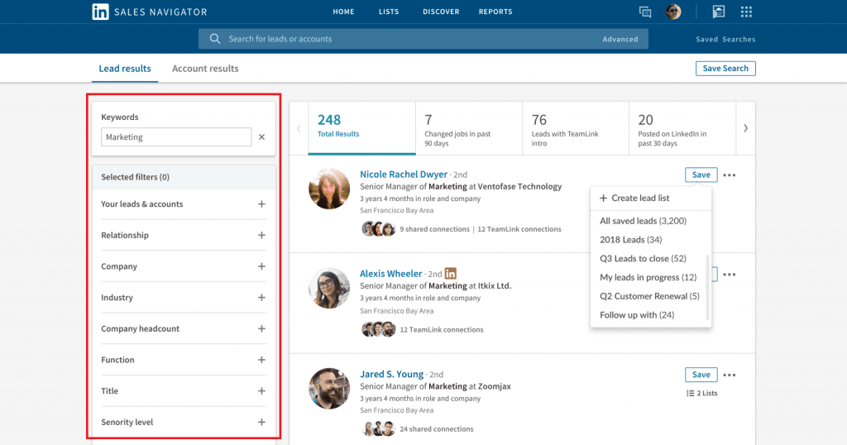Click 9 shared connections for Nicole

pyautogui.click(x=435, y=229)
